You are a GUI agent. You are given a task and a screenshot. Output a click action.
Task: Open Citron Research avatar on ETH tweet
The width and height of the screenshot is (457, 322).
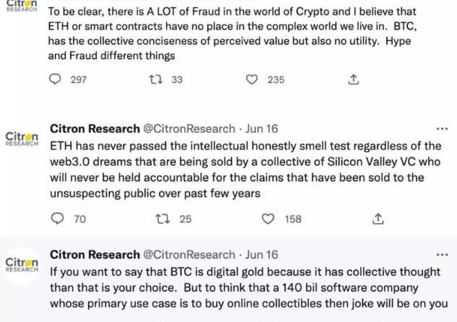point(22,139)
